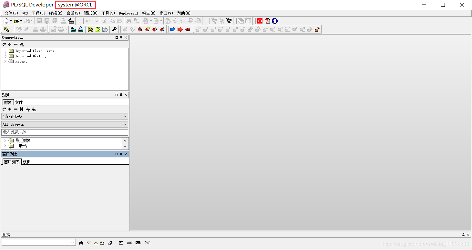
Task: Expand the Recent connections node
Action: coord(5,61)
